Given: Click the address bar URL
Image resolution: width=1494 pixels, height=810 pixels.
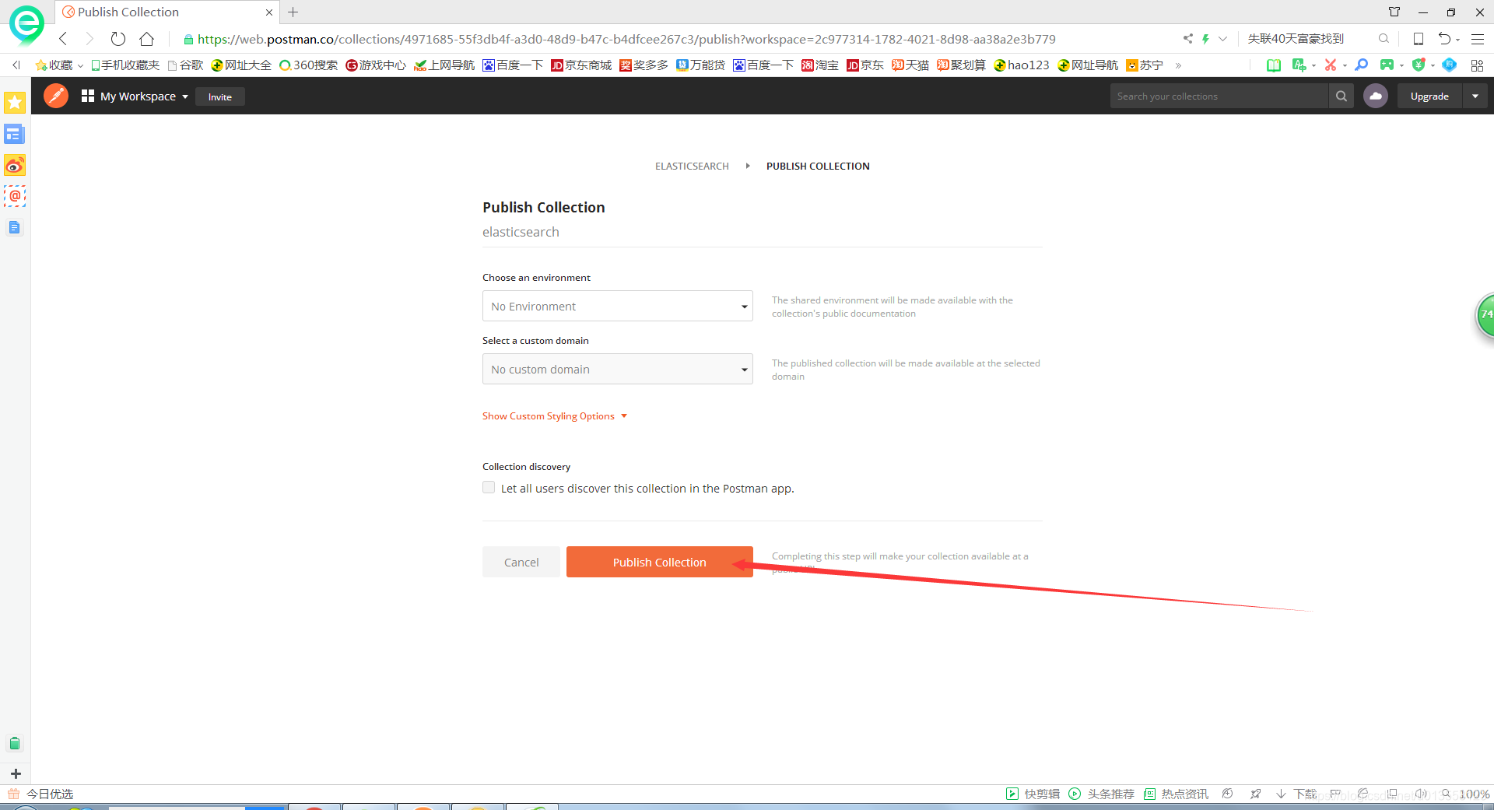Looking at the screenshot, I should tap(626, 39).
